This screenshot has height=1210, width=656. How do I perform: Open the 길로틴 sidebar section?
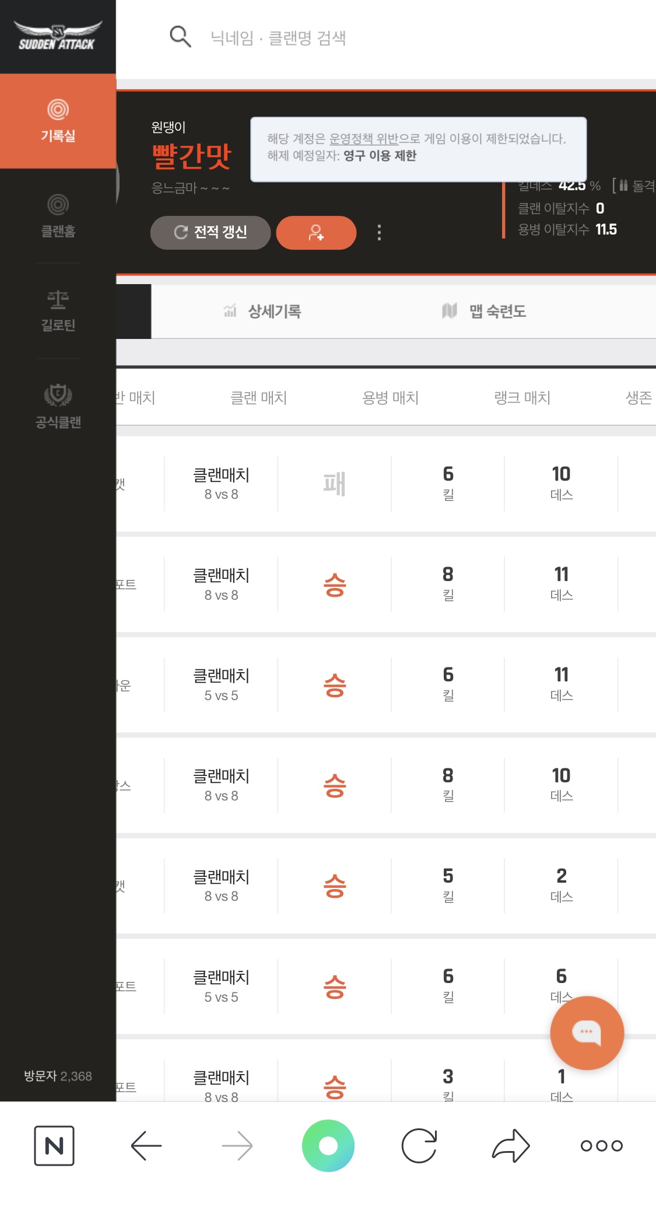tap(58, 310)
